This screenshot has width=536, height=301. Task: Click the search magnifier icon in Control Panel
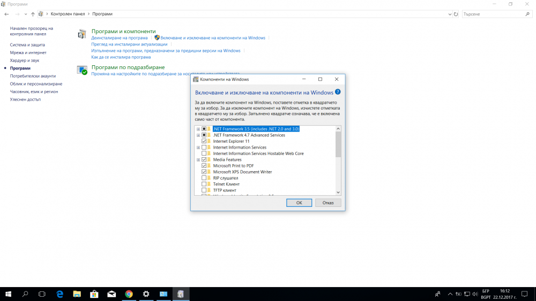click(527, 14)
